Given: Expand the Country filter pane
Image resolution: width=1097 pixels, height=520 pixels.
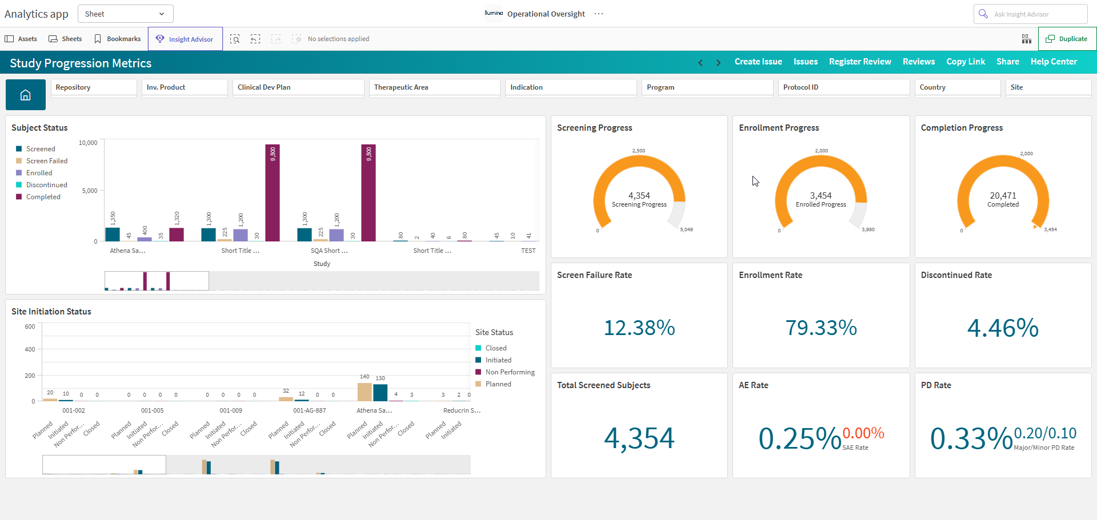Looking at the screenshot, I should click(x=958, y=87).
